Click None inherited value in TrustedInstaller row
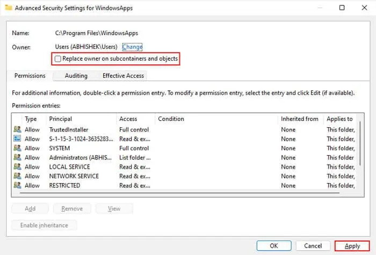This screenshot has height=255, width=376. click(x=288, y=130)
